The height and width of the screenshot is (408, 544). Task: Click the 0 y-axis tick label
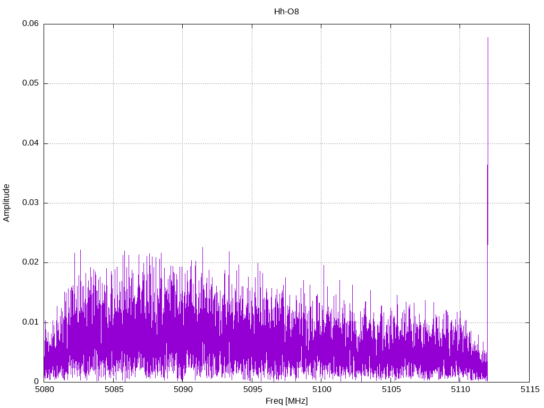pos(37,382)
